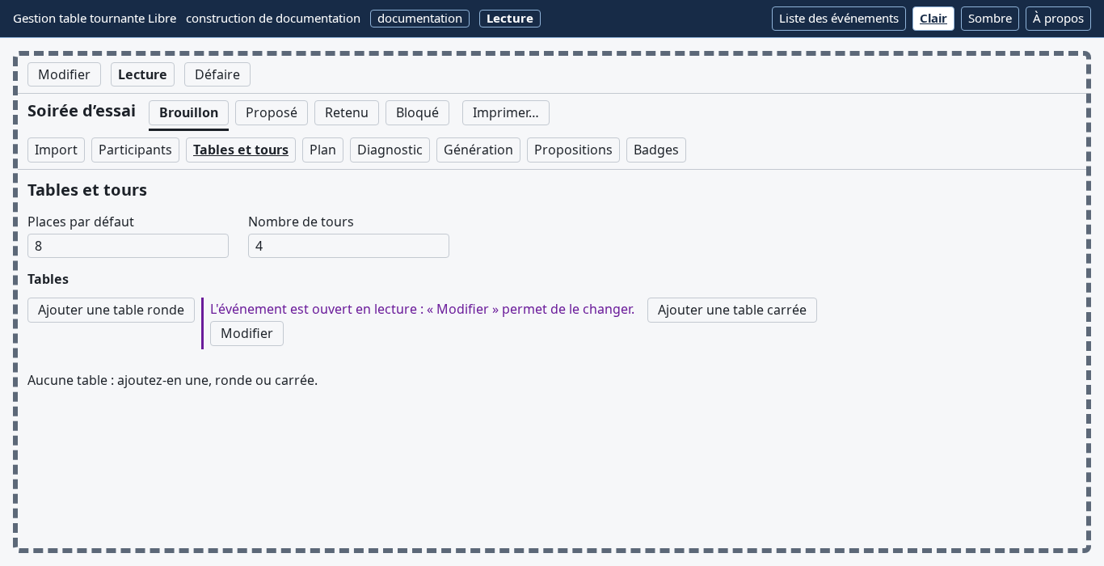Image resolution: width=1104 pixels, height=566 pixels.
Task: Set event status to Bloqué
Action: pos(417,112)
